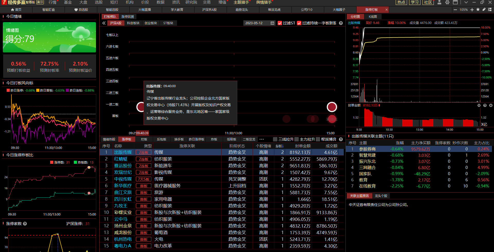This screenshot has height=252, width=494.
Task: Select the 红蜻蜓 stock row
Action: pos(222,159)
